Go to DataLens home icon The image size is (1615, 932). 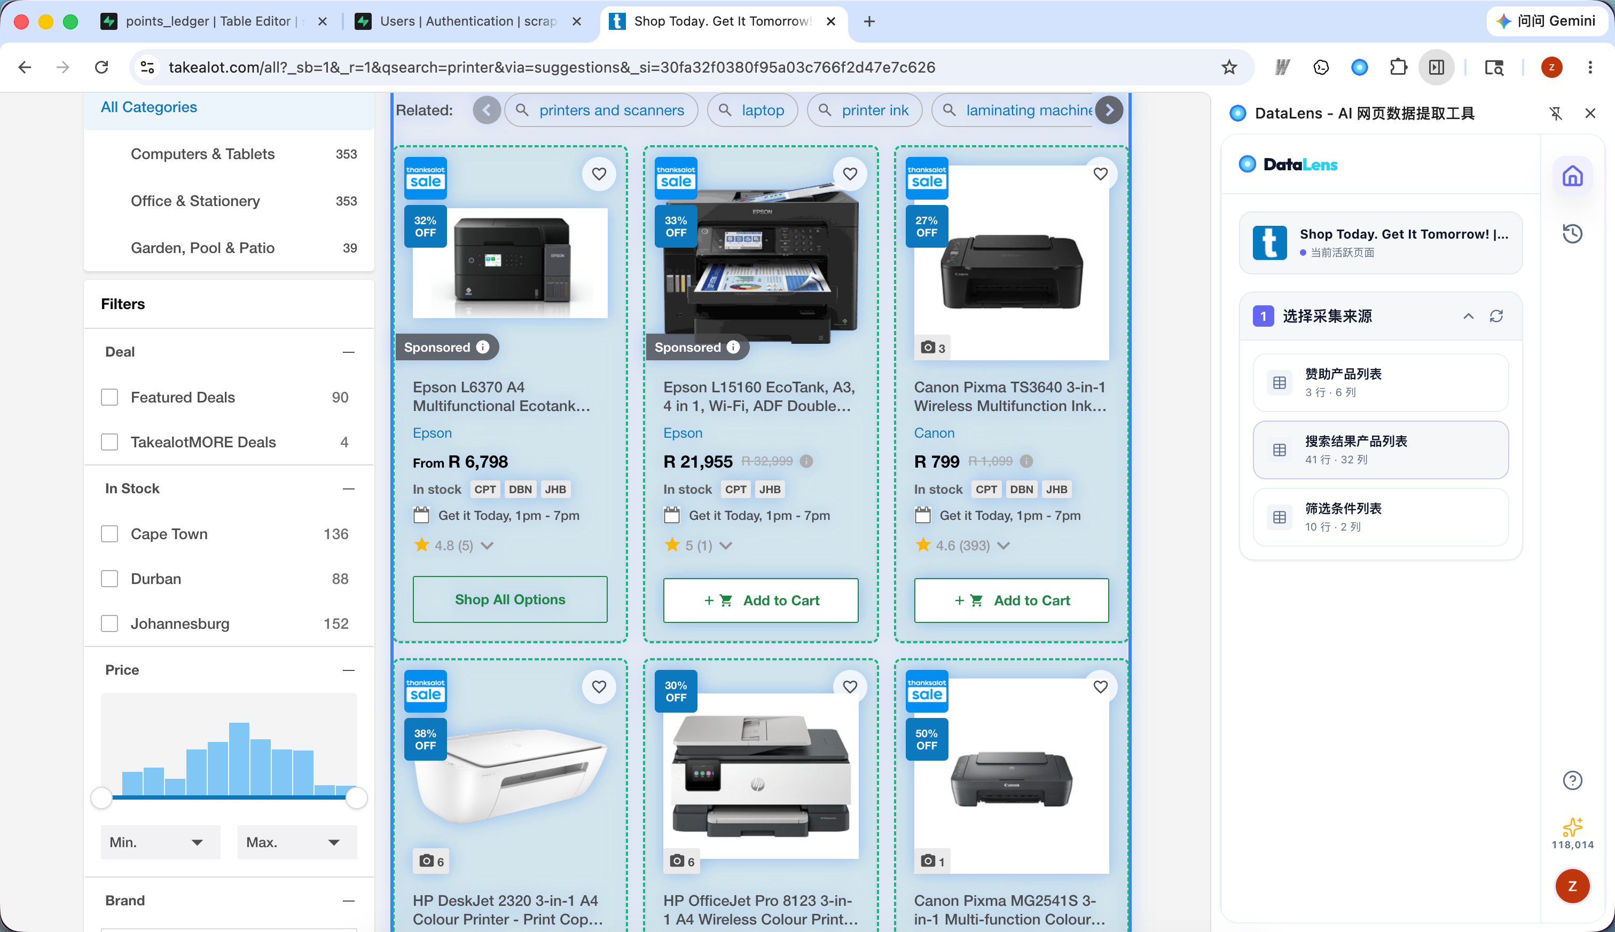point(1572,176)
